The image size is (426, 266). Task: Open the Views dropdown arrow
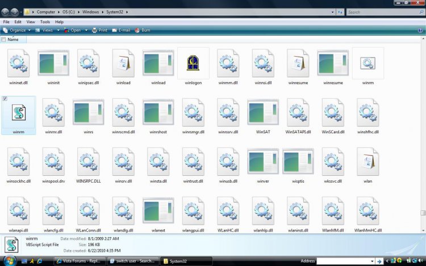point(57,30)
